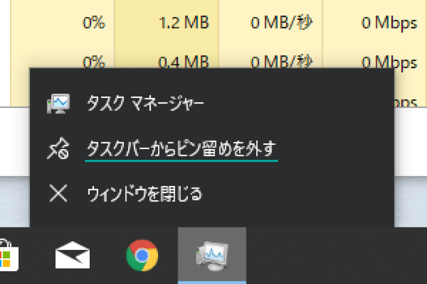Launch the Mail app taskbar icon
Image resolution: width=427 pixels, height=284 pixels.
(x=73, y=255)
